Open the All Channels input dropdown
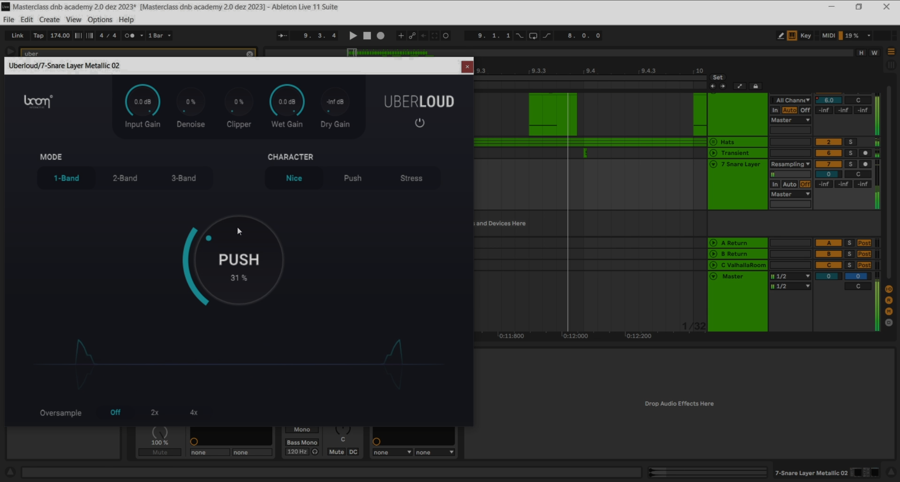900x482 pixels. (790, 100)
